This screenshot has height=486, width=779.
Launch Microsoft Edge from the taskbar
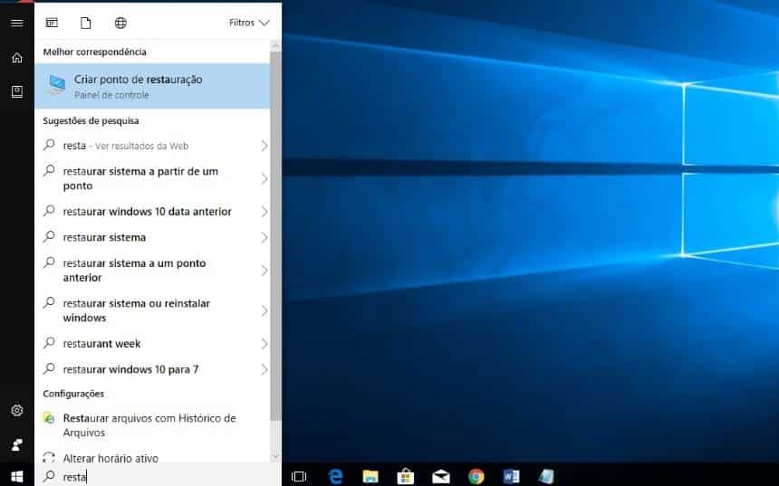[336, 477]
